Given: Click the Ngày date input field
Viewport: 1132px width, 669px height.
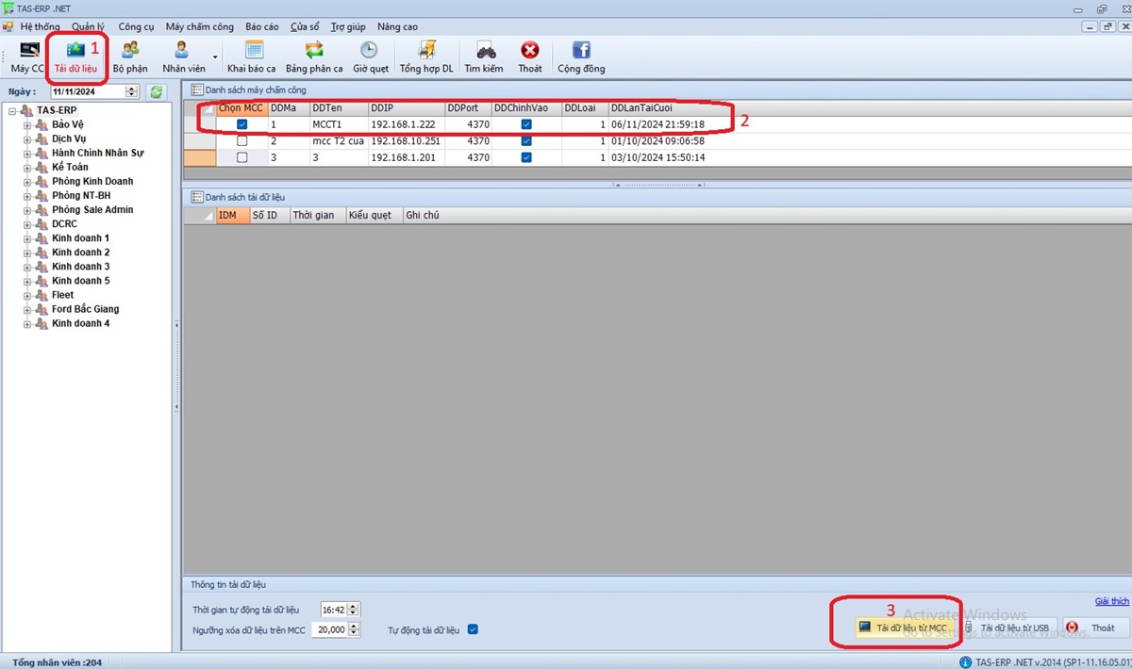Looking at the screenshot, I should [87, 92].
